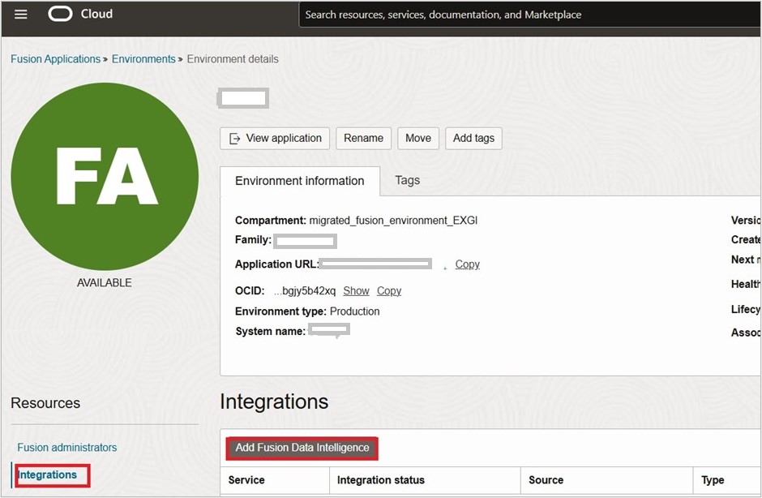Click the resources search field
This screenshot has height=498, width=762.
click(x=527, y=14)
